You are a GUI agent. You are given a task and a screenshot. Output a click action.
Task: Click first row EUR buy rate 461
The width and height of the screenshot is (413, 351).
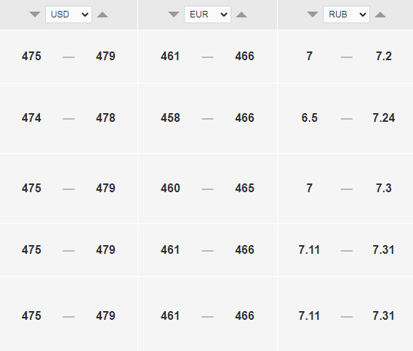tap(170, 57)
